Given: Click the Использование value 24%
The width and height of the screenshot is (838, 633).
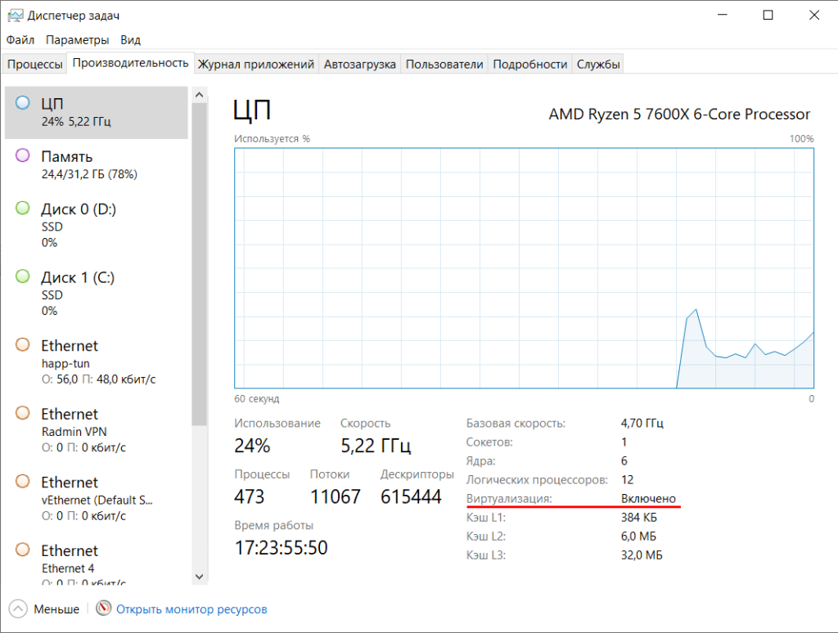Looking at the screenshot, I should tap(252, 446).
